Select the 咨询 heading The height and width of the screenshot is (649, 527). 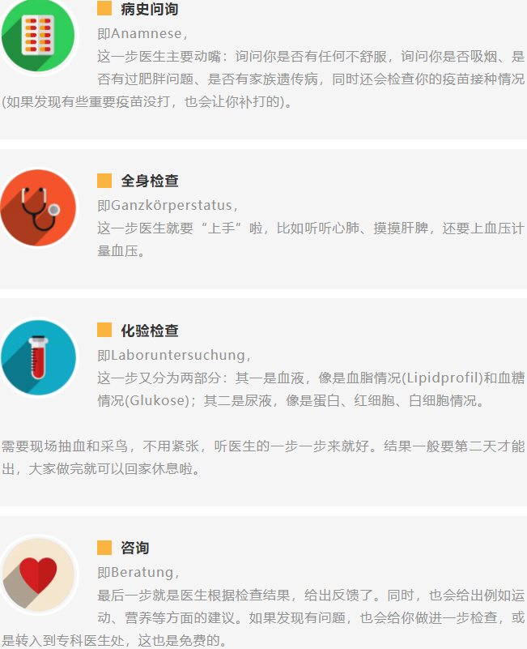pyautogui.click(x=135, y=548)
